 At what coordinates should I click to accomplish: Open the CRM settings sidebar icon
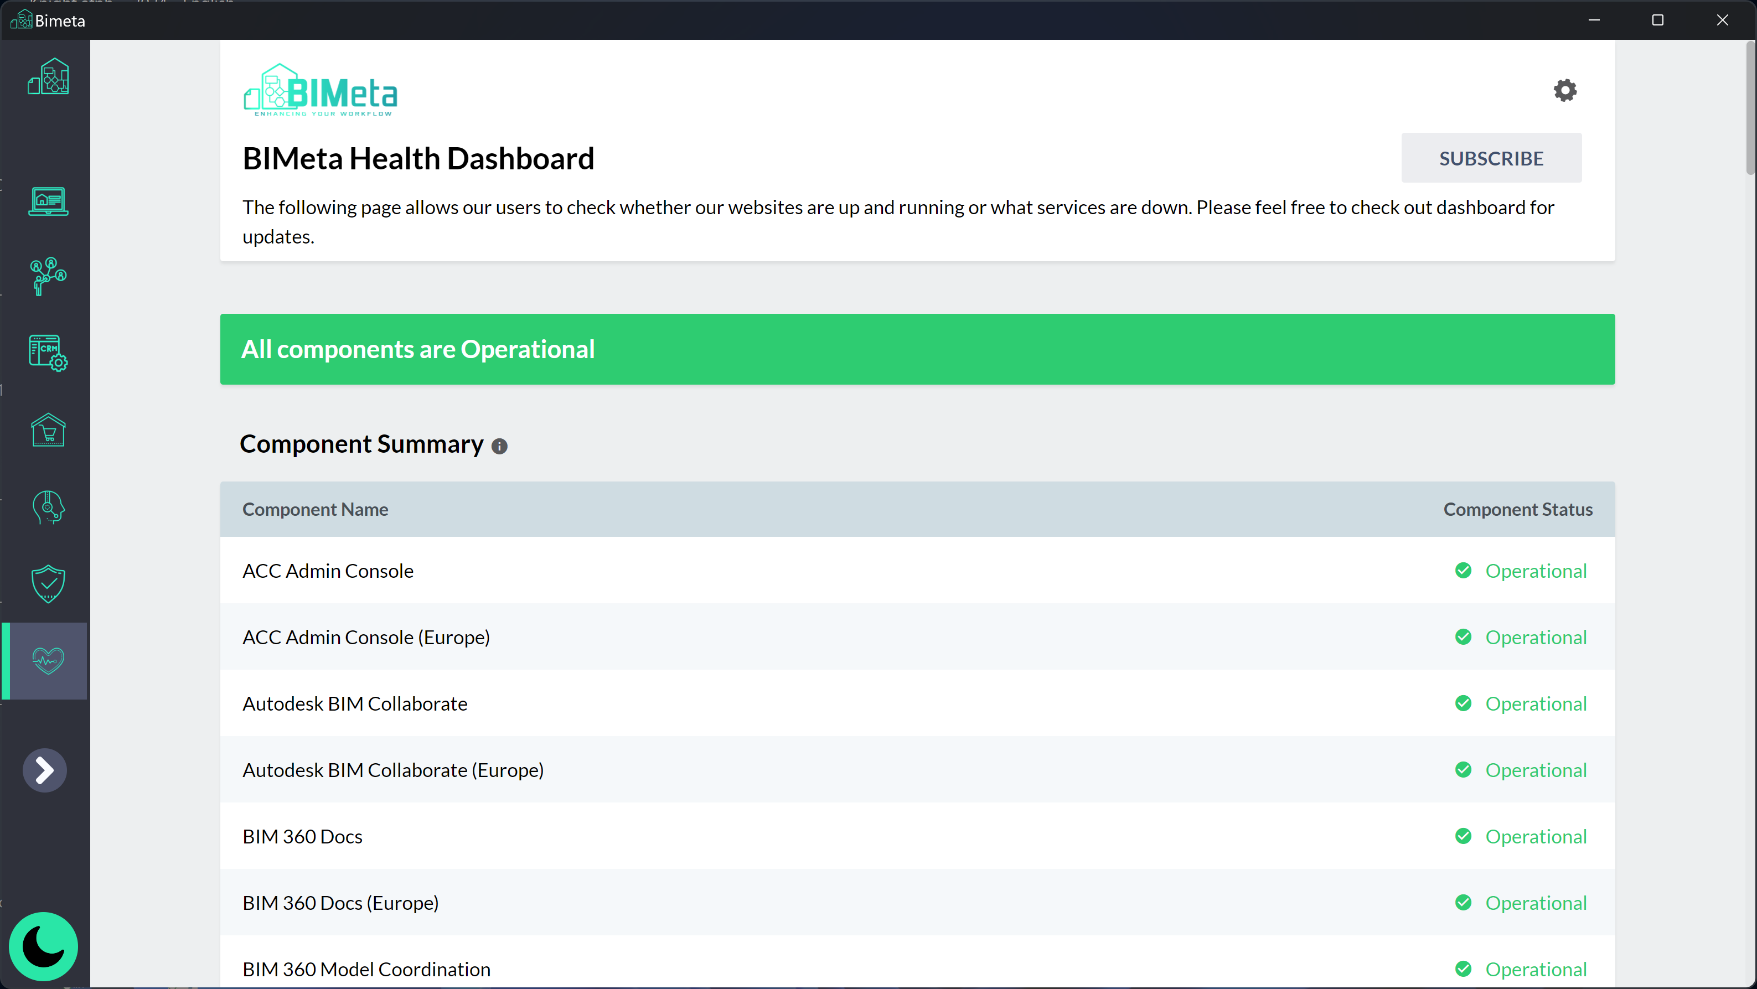48,353
